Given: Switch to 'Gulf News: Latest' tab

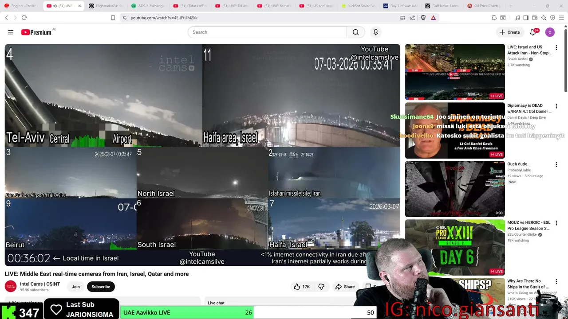Looking at the screenshot, I should 442,6.
